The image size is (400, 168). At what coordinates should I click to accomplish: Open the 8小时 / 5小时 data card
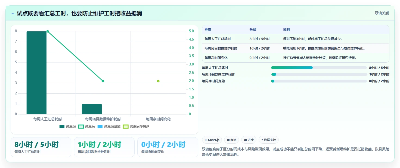click(41, 147)
